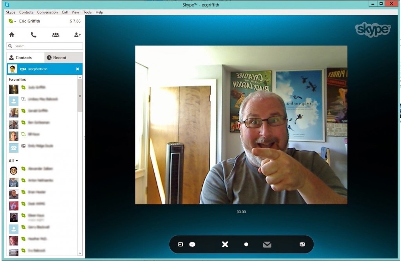This screenshot has width=401, height=261.
Task: Click contact list scrollbar up arrow
Action: tap(80, 77)
